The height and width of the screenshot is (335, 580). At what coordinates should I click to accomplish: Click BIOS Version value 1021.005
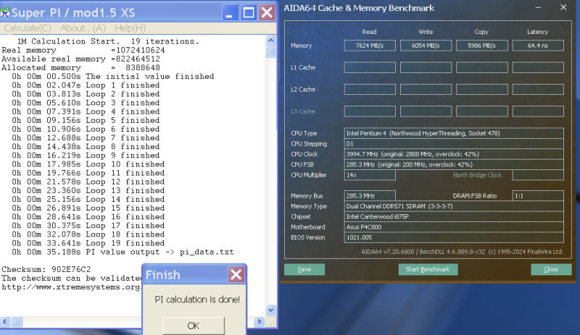pyautogui.click(x=454, y=237)
